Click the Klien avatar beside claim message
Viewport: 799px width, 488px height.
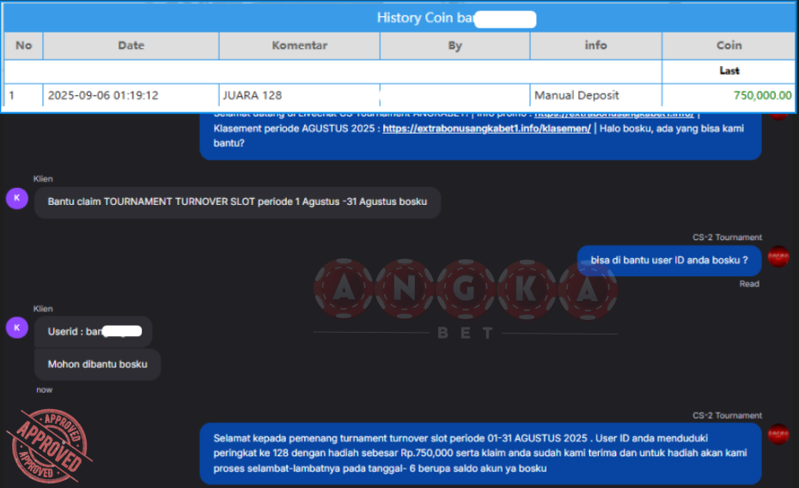(x=17, y=198)
